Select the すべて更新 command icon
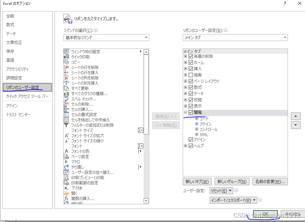Screen dimensions: 305x222 [x=66, y=88]
